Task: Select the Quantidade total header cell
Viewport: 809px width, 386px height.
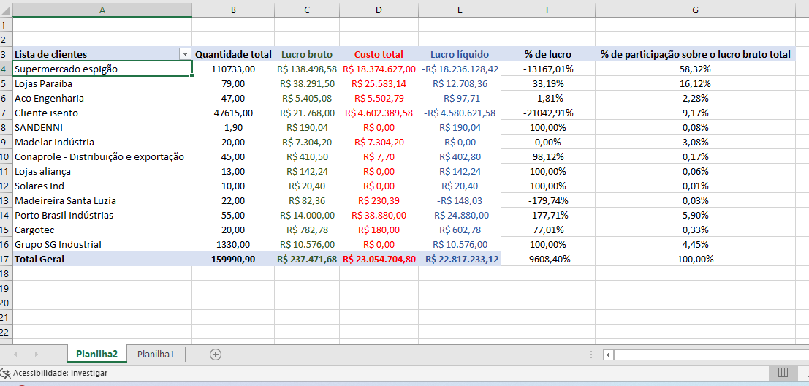Action: [233, 54]
